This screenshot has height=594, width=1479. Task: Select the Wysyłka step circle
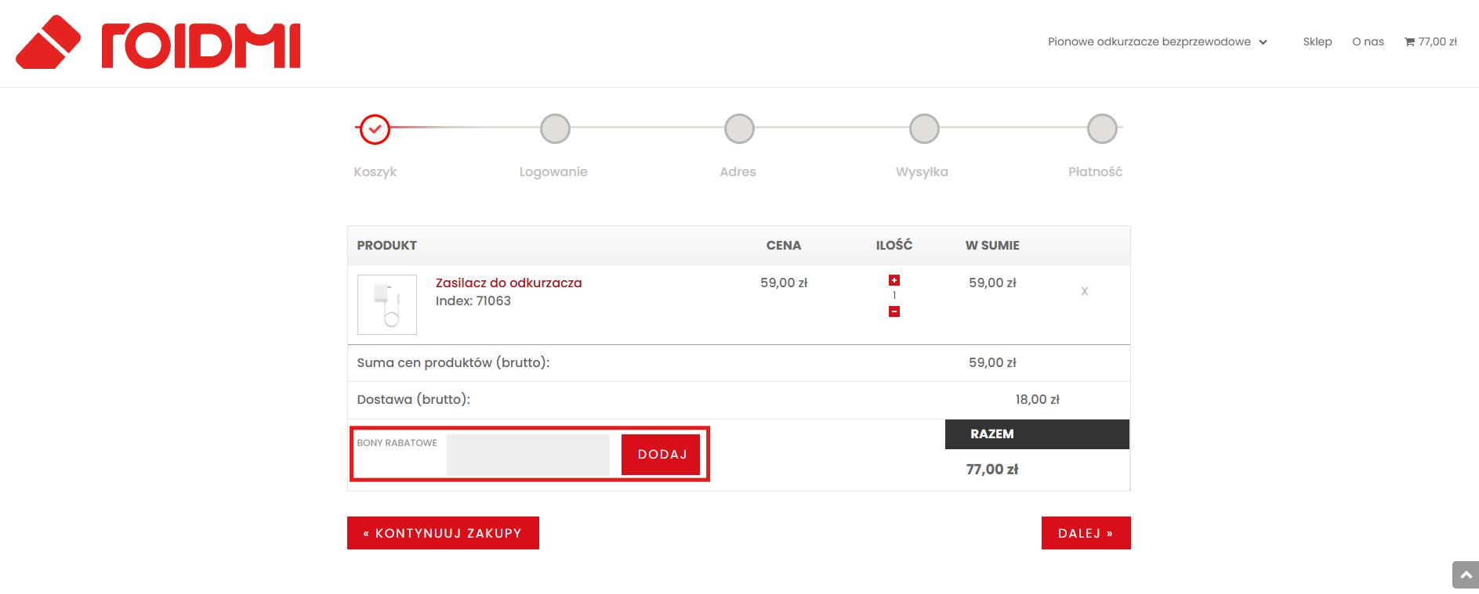click(x=924, y=129)
